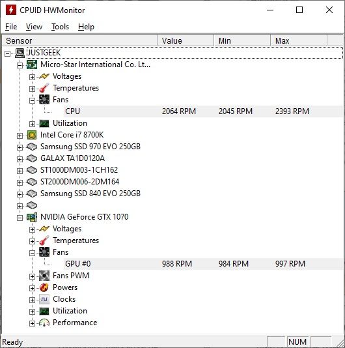Viewport: 345px width, 348px height.
Task: Expand the Fans PWM node
Action: coord(32,276)
